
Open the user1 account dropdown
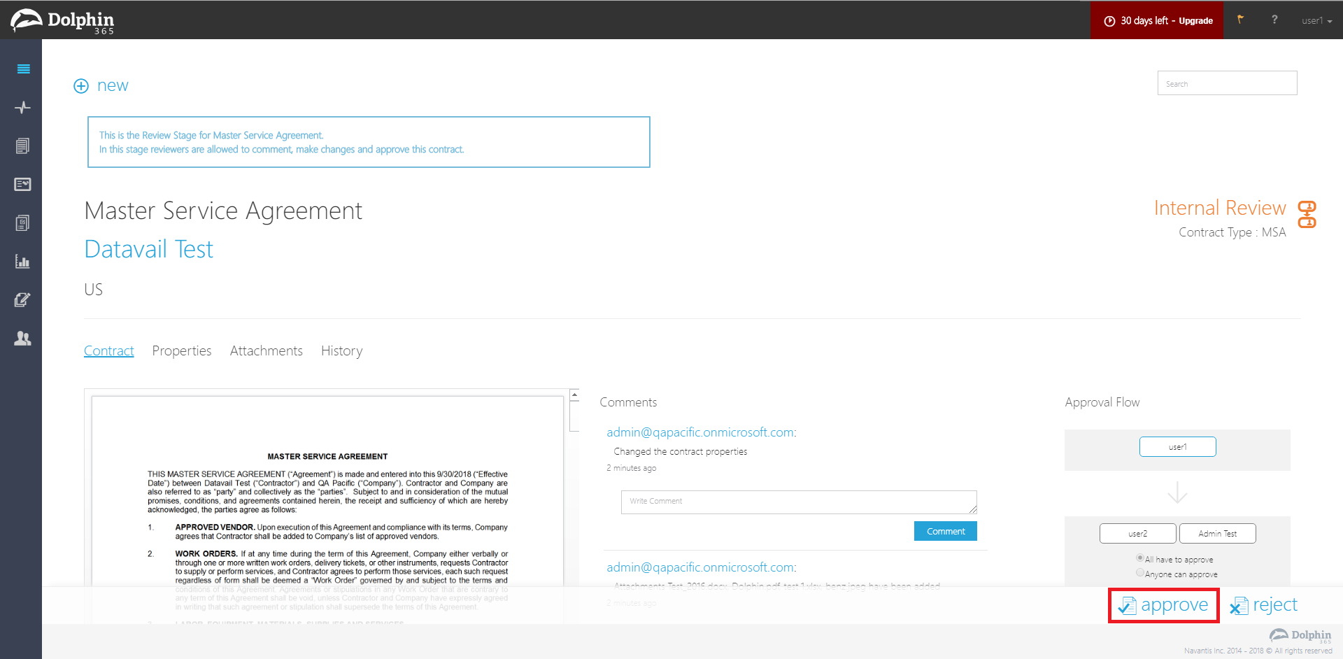(1316, 20)
